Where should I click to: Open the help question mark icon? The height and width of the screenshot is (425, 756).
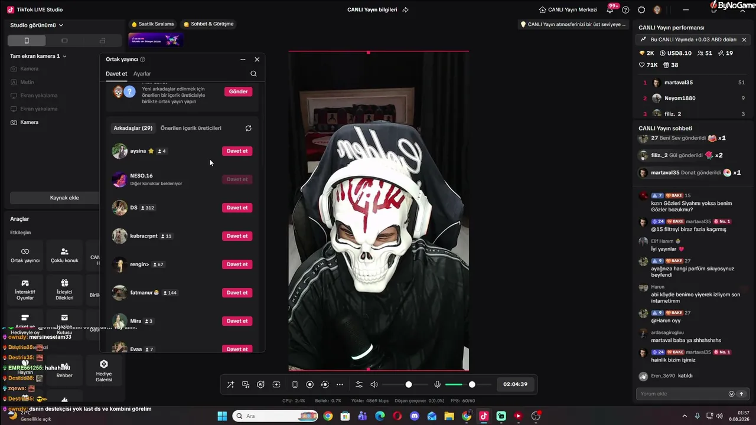(625, 9)
